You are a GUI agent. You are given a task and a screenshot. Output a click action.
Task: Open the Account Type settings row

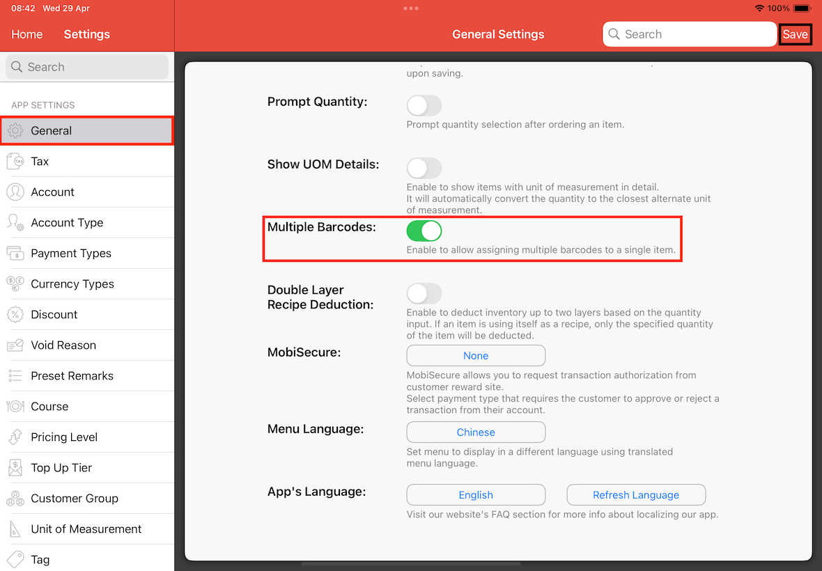point(87,223)
